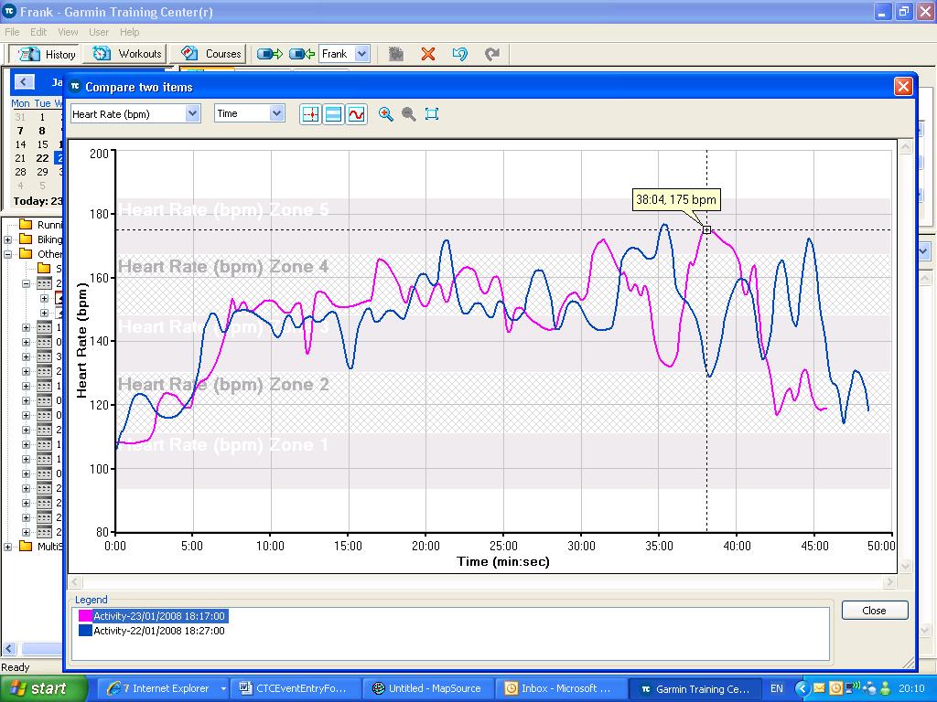
Task: Open the File menu
Action: (12, 32)
